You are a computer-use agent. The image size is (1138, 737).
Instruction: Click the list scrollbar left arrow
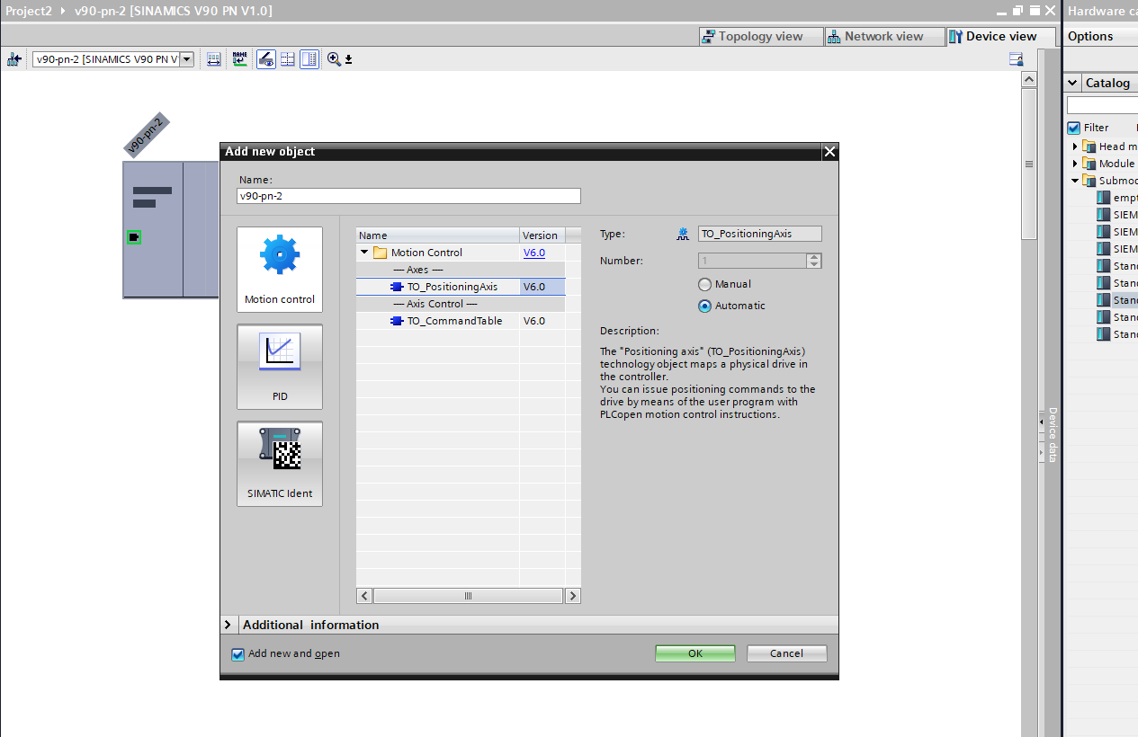tap(364, 596)
